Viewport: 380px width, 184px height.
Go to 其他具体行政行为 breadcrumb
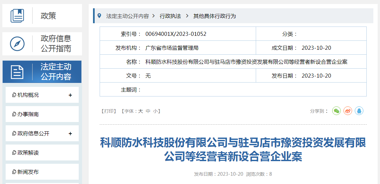(215, 16)
